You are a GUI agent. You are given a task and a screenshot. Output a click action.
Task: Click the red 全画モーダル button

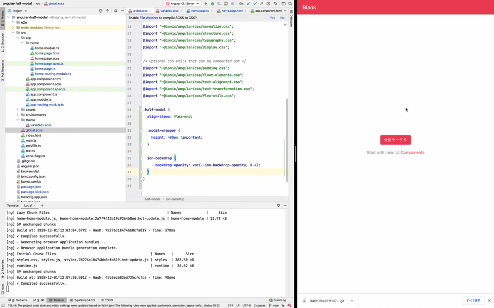tap(395, 140)
